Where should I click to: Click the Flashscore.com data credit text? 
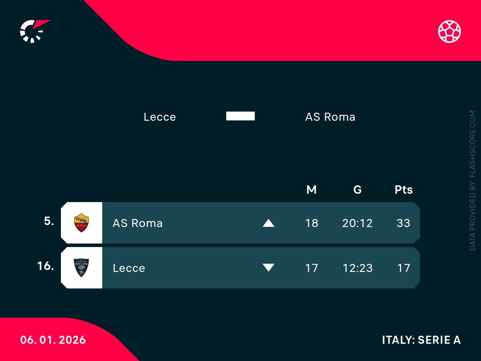pyautogui.click(x=473, y=180)
